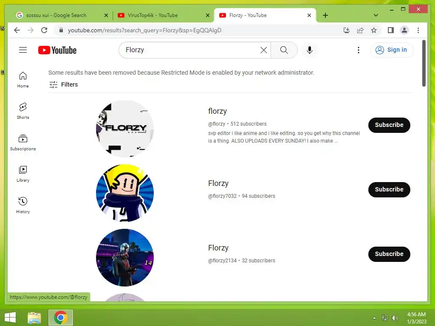
Task: Open a new browser tab
Action: tap(325, 15)
